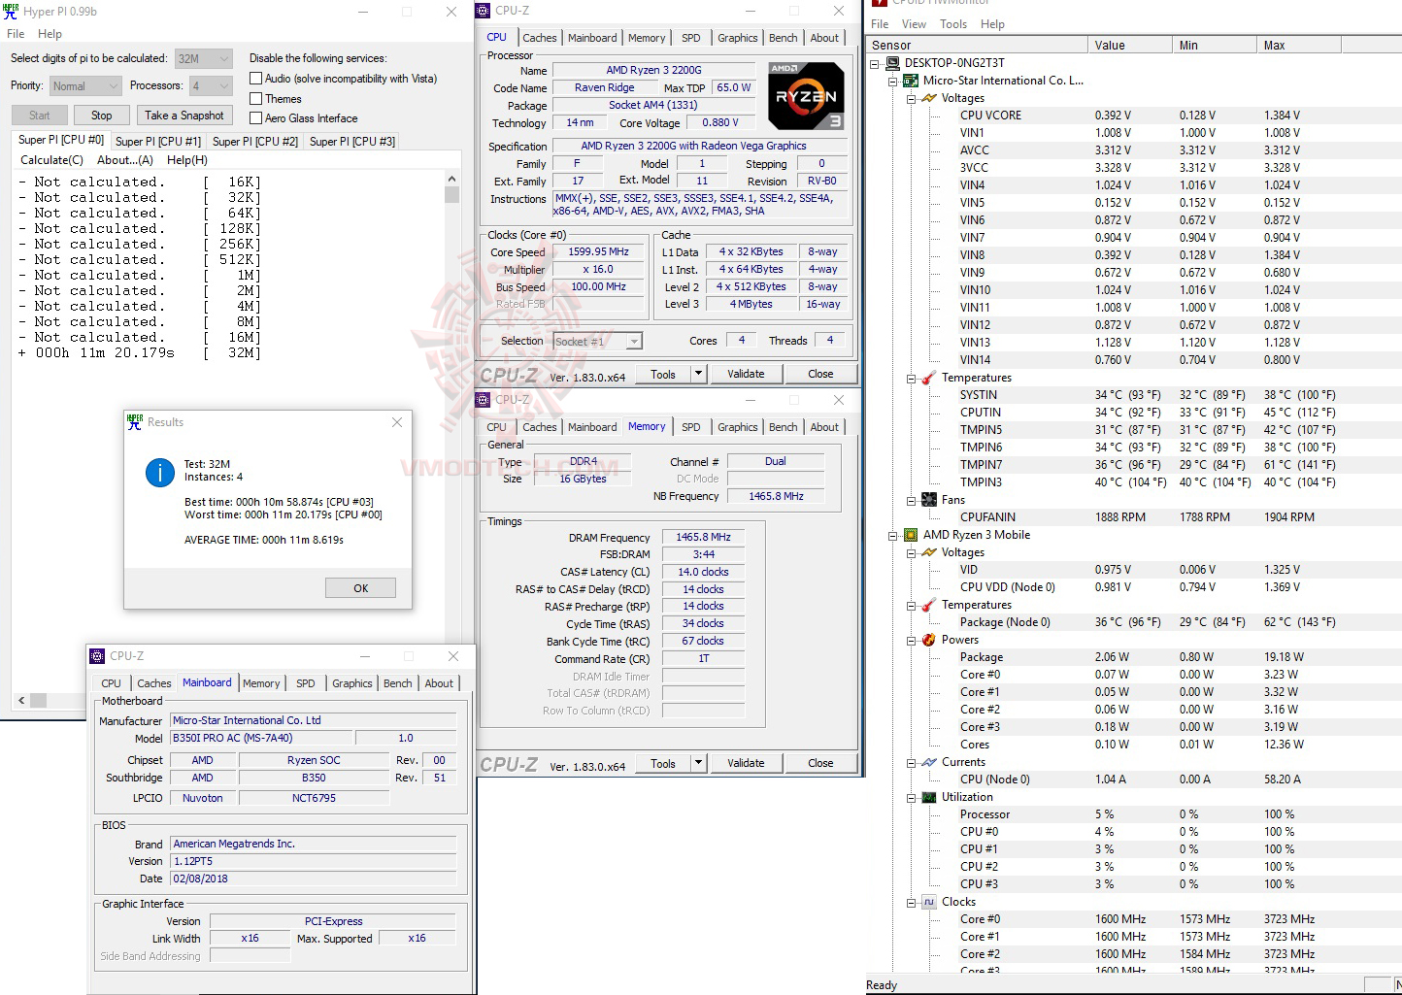Screen dimensions: 1402x995
Task: Switch to Super PI [CPU #3] tab
Action: (x=352, y=142)
